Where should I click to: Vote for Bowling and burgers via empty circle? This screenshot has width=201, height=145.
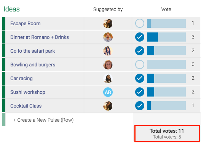click(x=140, y=64)
